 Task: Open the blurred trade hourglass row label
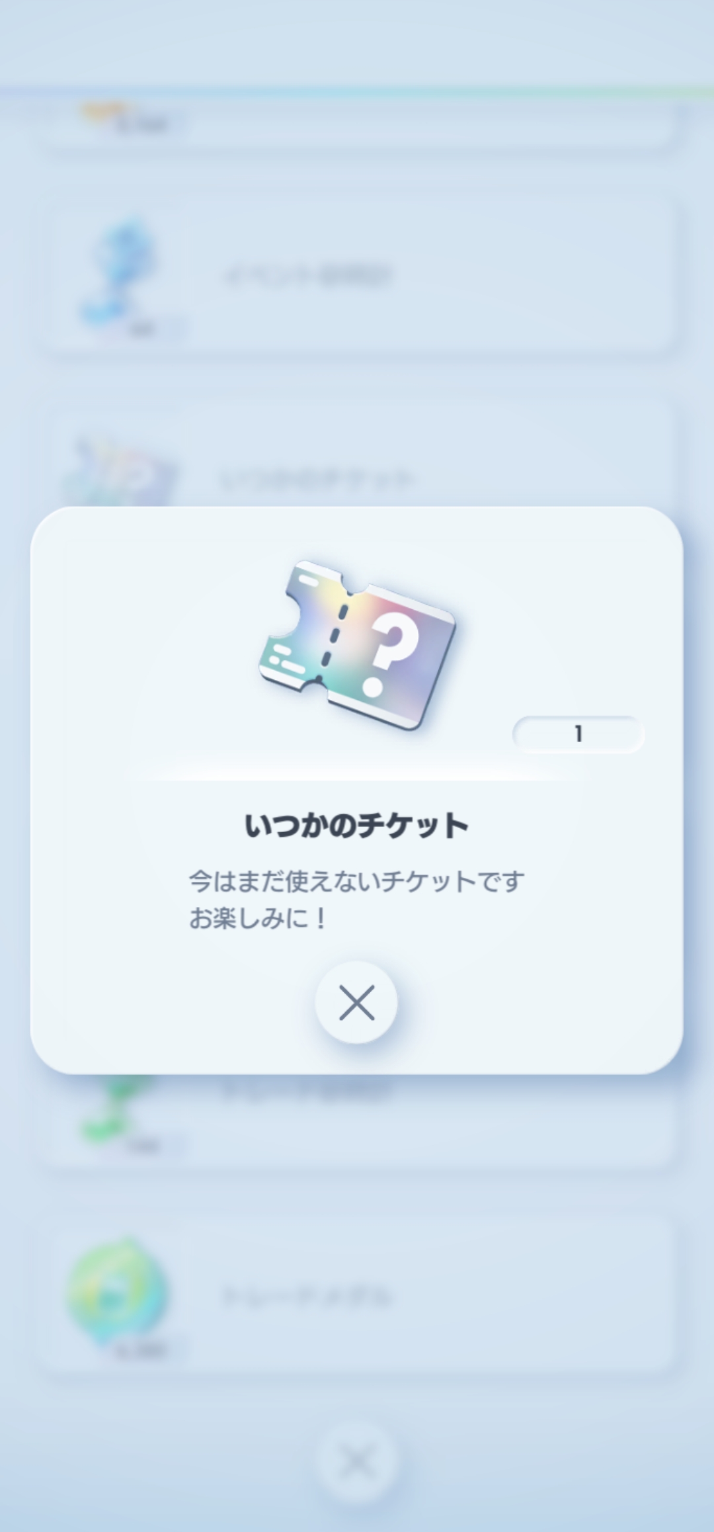[307, 1089]
